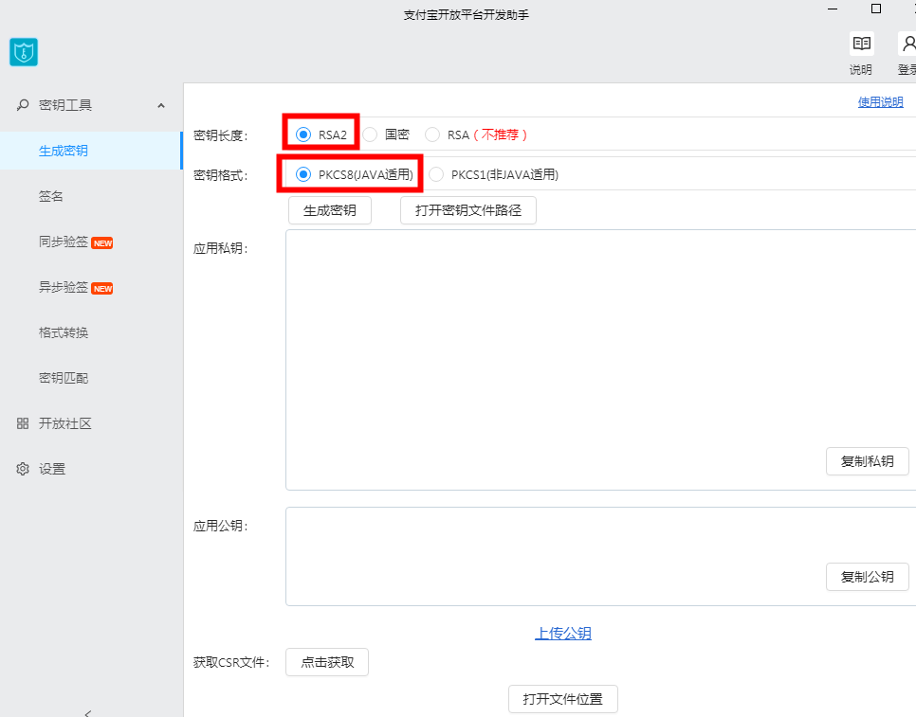Click 复制私钥 button
Screen dimensions: 916x717
pos(867,461)
